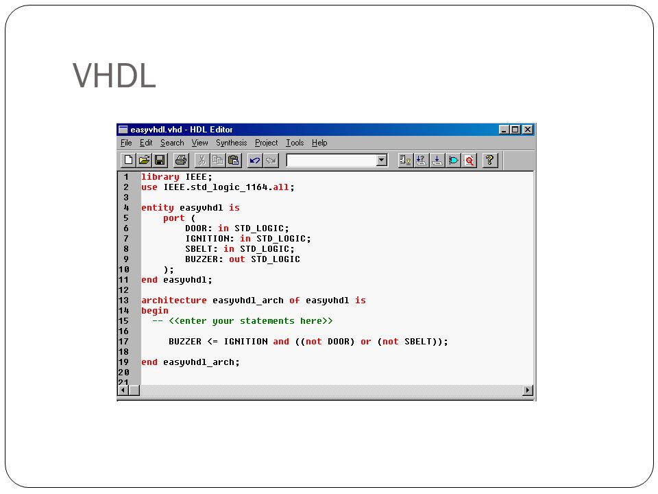
Task: Click the download arrow toolbar icon
Action: (437, 160)
